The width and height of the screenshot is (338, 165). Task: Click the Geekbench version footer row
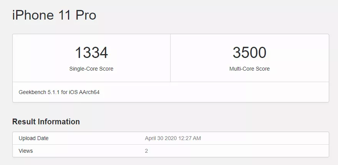pos(171,92)
